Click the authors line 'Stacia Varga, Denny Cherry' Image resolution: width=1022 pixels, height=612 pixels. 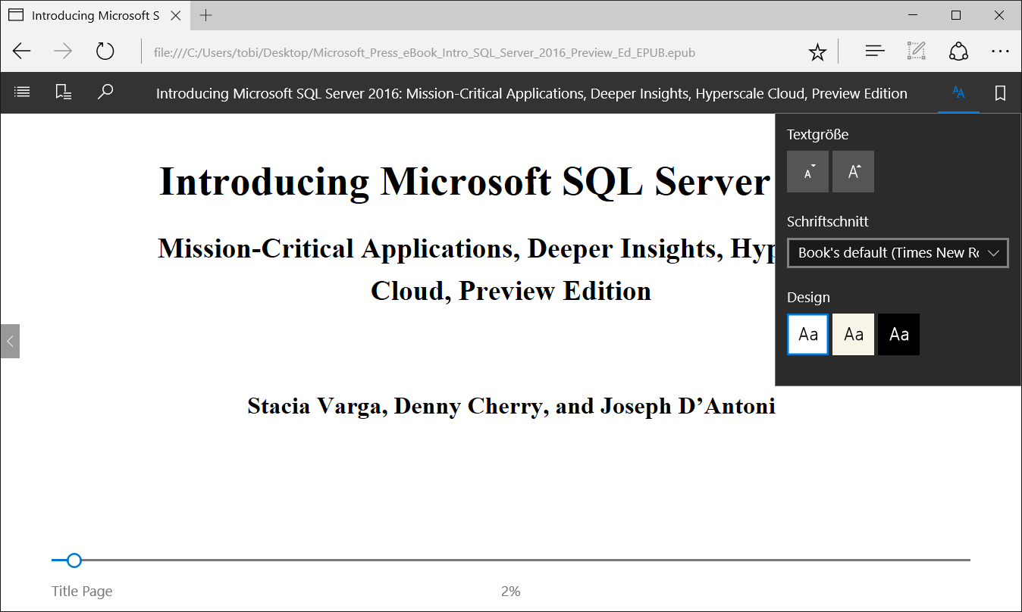(511, 406)
